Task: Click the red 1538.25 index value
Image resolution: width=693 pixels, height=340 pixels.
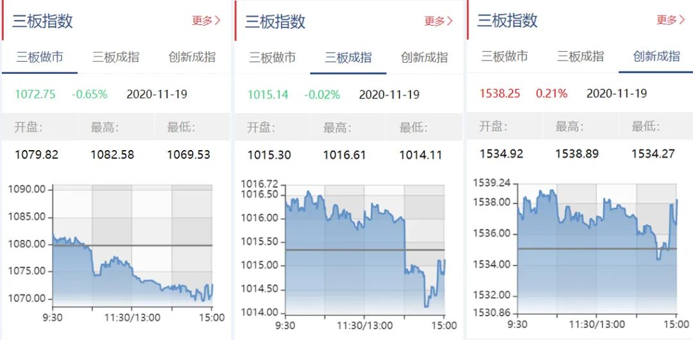Action: (x=500, y=94)
